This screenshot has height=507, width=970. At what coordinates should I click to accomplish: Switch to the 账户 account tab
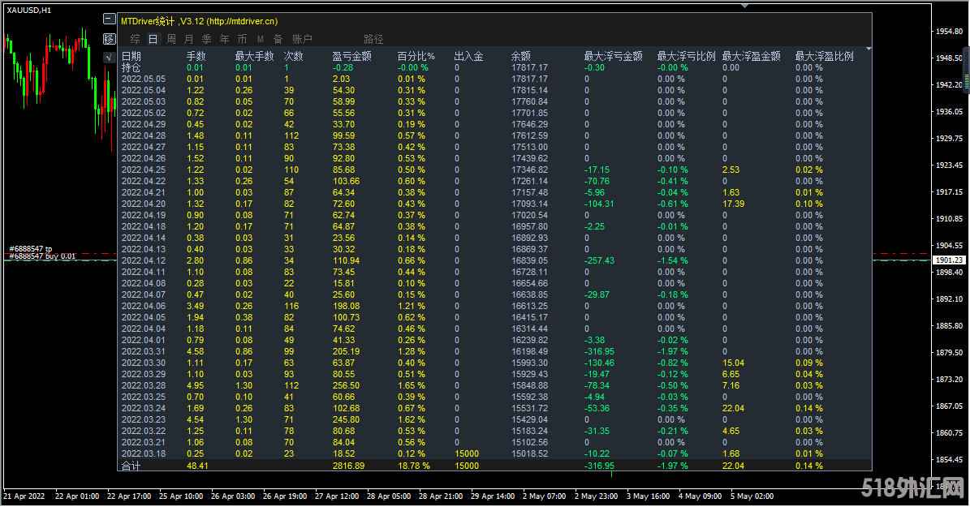point(302,39)
